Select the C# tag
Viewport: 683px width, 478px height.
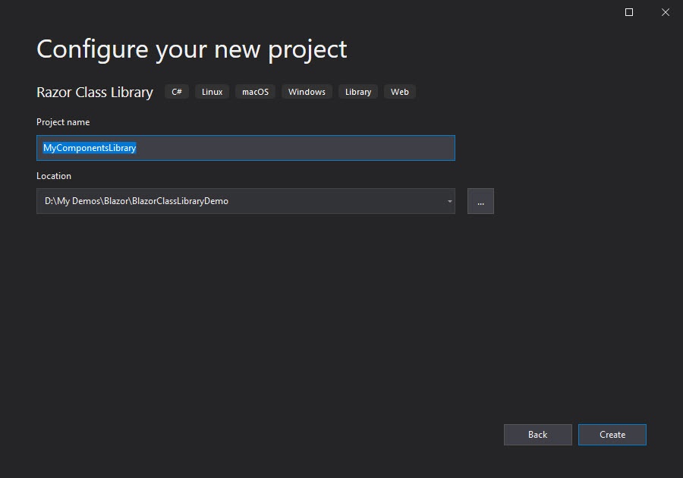click(176, 92)
